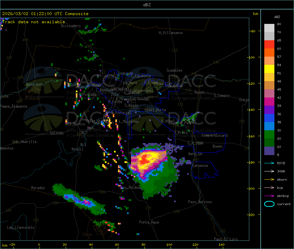
Task: Click the 'dBZ' title at the top
Action: 147,5
